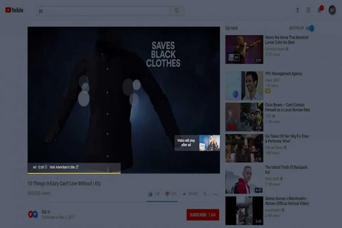
Task: Open the notifications bell
Action: coord(320,10)
